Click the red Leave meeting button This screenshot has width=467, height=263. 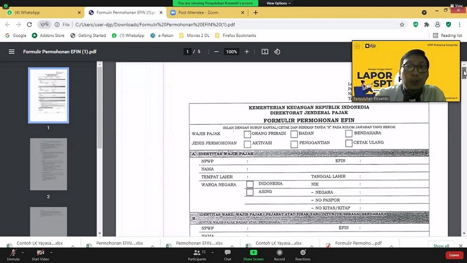point(454,255)
